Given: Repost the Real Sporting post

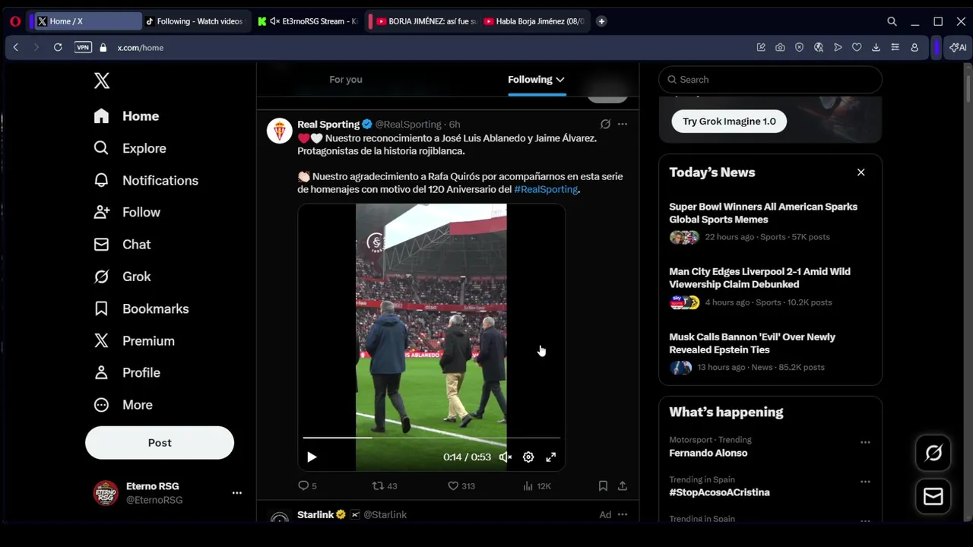Looking at the screenshot, I should pos(385,485).
